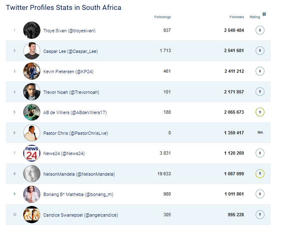
Task: Open Candice Swanepoel (@angelcandice) link
Action: [x=80, y=215]
